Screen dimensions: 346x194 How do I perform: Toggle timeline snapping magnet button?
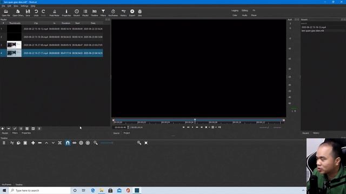pos(68,143)
